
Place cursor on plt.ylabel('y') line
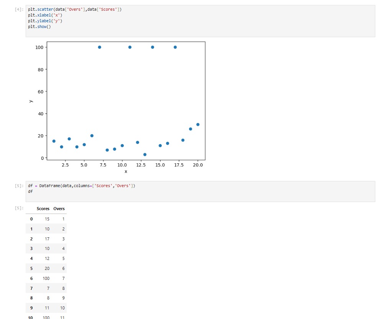point(45,21)
